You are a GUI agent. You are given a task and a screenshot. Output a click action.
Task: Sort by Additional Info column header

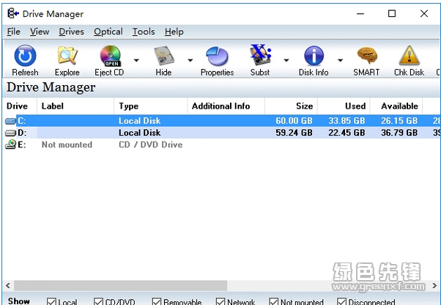pyautogui.click(x=226, y=106)
